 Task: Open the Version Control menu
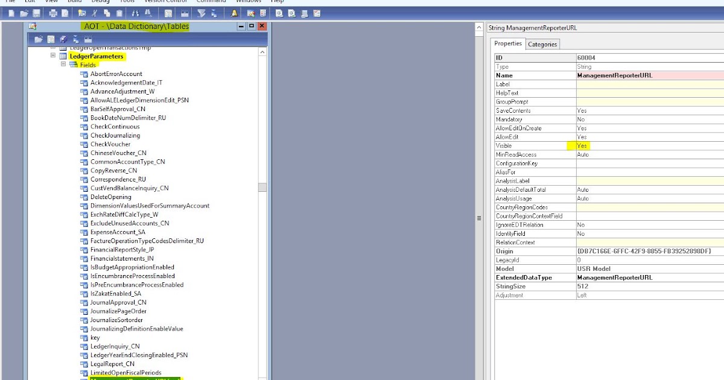point(165,1)
